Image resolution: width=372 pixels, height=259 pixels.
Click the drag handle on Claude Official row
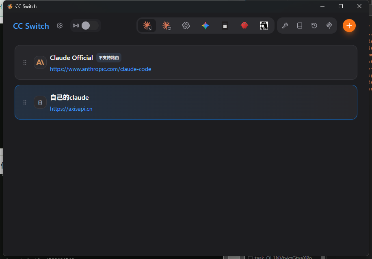click(25, 62)
